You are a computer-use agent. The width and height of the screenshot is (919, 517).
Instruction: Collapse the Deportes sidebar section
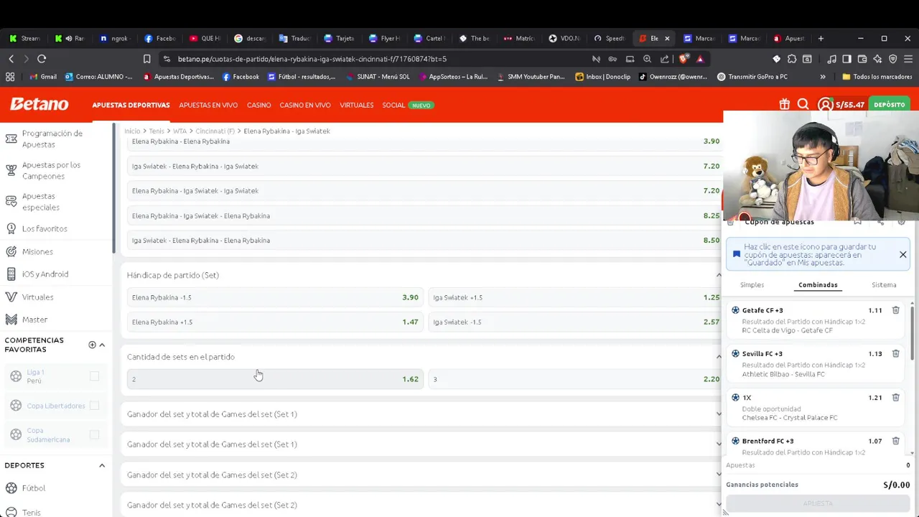coord(102,465)
